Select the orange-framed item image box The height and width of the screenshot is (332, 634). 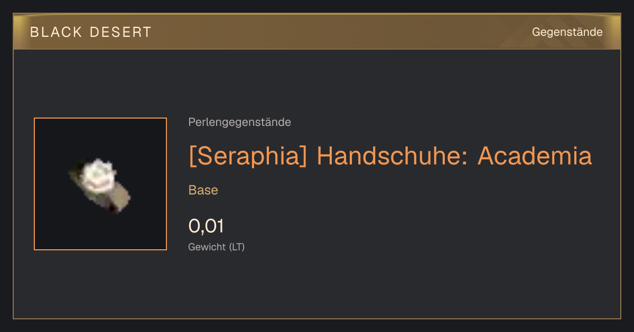click(100, 184)
